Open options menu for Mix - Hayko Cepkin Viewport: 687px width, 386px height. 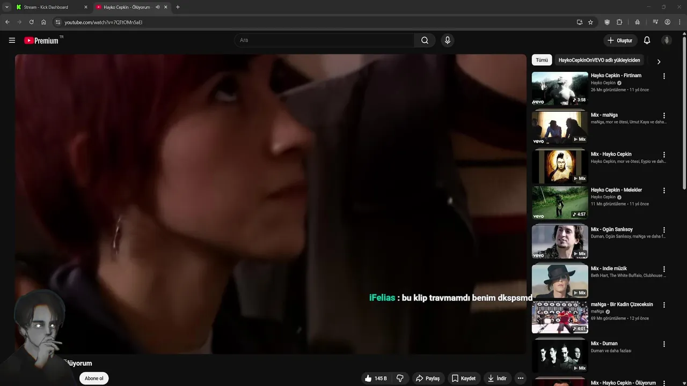point(664,154)
